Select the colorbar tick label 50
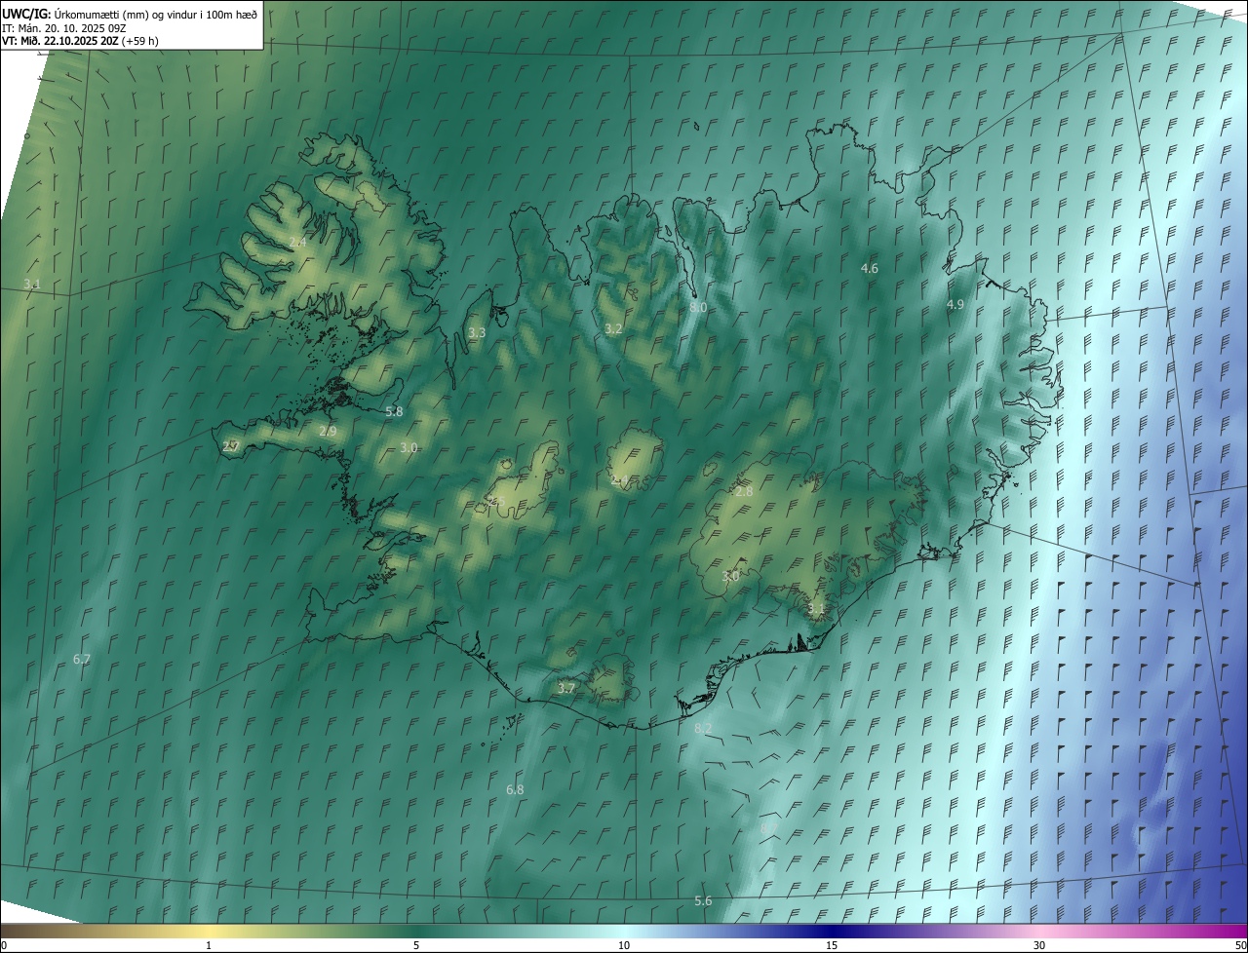1248x953 pixels. click(1240, 945)
